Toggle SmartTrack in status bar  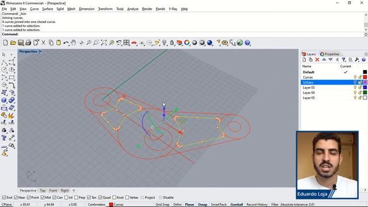pyautogui.click(x=218, y=205)
